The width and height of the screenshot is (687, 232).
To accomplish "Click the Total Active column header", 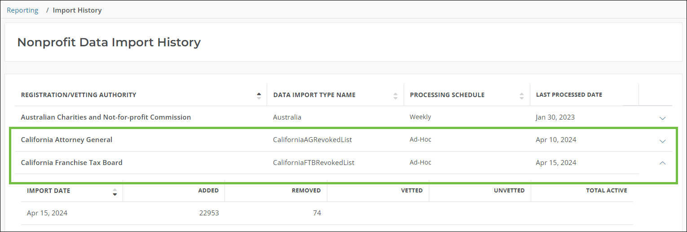I will pyautogui.click(x=606, y=191).
